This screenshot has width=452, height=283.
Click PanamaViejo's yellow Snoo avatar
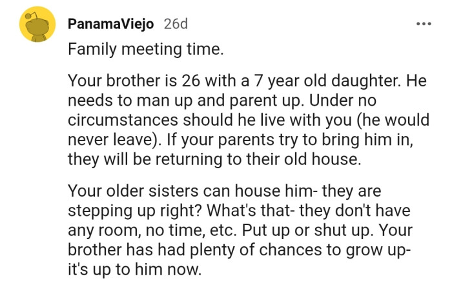click(x=37, y=24)
